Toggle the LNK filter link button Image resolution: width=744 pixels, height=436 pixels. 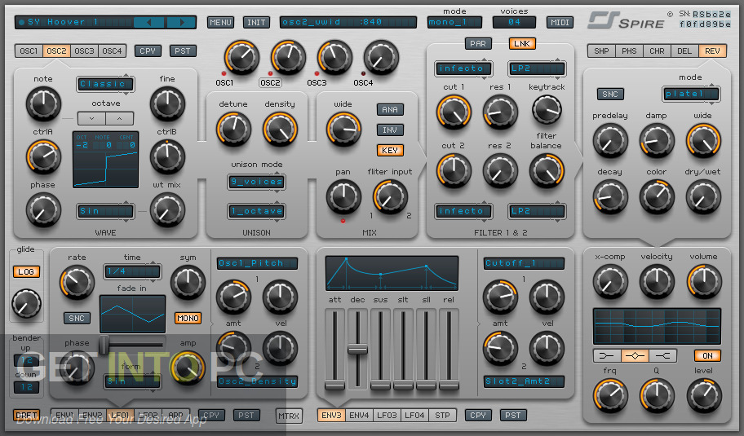522,44
